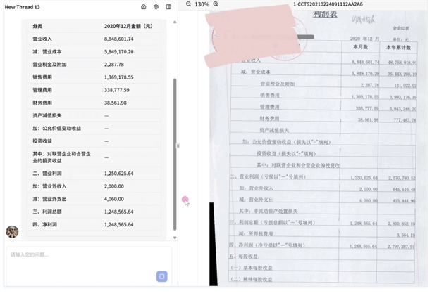The width and height of the screenshot is (432, 298).
Task: Select the 其中：对联营企业和合营企业 row label
Action: pos(61,157)
